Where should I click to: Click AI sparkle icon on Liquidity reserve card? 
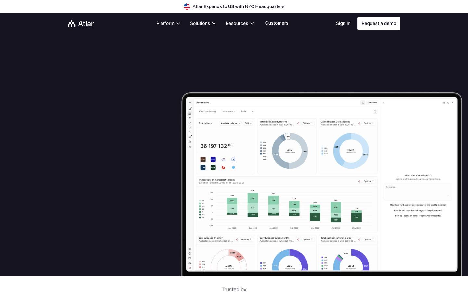pos(298,123)
